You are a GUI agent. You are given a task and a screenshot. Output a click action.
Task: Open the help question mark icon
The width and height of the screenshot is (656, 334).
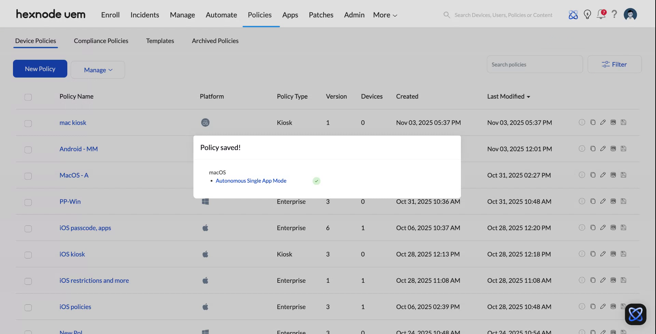614,14
